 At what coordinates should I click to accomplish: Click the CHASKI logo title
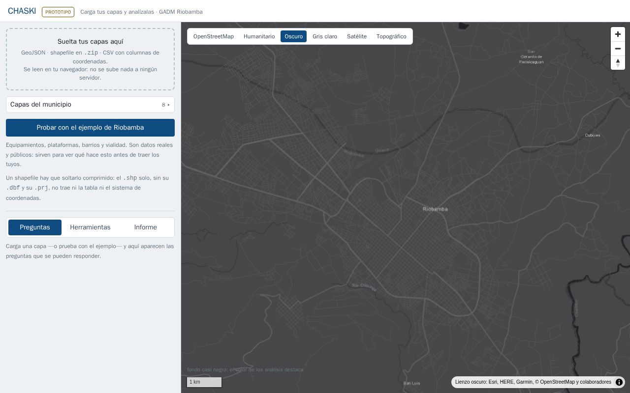(x=22, y=11)
